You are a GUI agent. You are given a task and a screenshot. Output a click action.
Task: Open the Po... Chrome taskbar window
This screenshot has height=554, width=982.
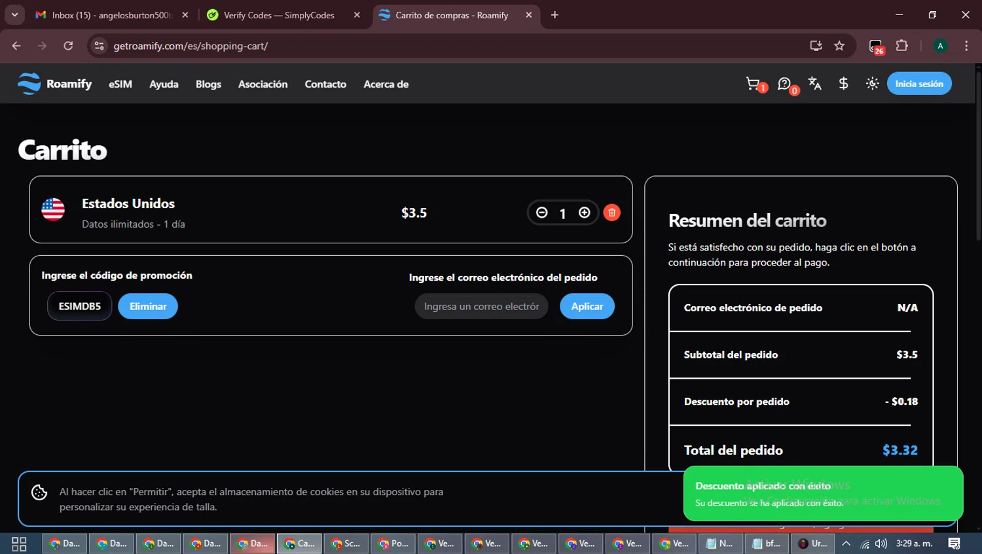tap(393, 544)
